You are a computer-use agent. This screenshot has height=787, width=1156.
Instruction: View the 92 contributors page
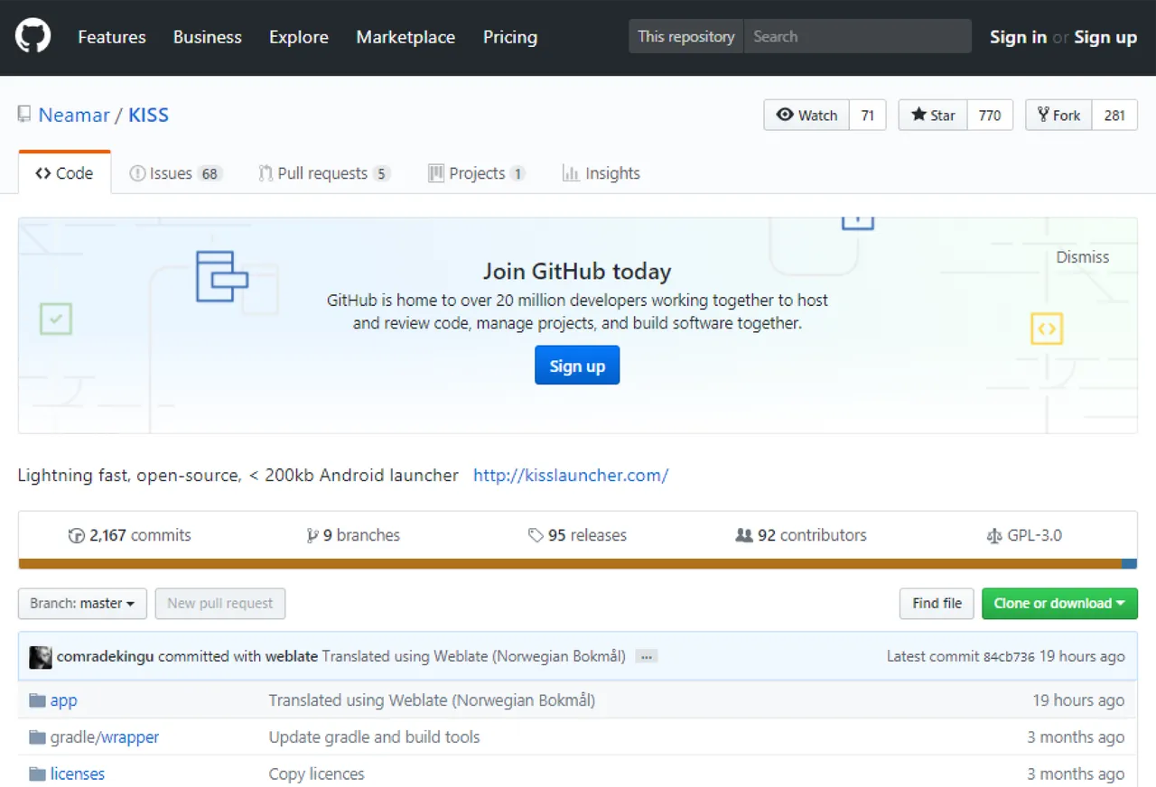(801, 535)
